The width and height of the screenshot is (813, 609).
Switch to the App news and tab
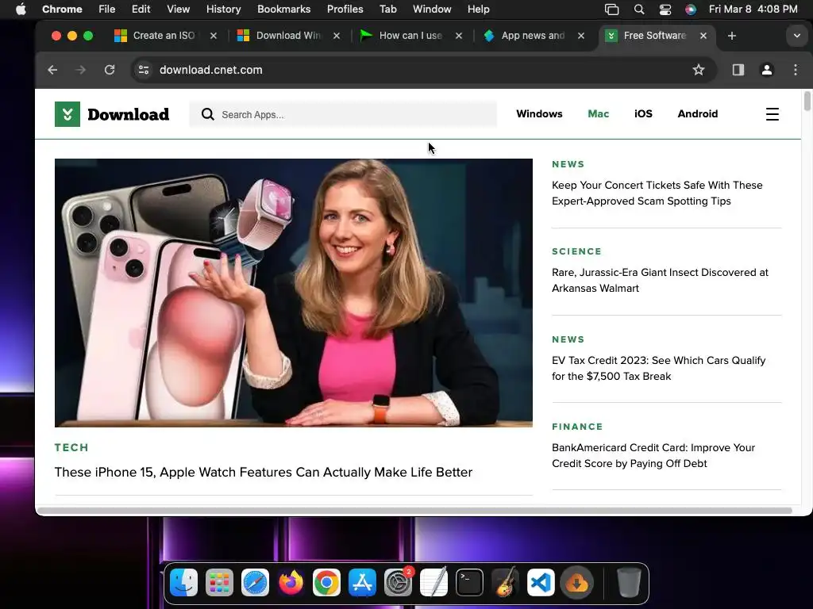click(533, 36)
